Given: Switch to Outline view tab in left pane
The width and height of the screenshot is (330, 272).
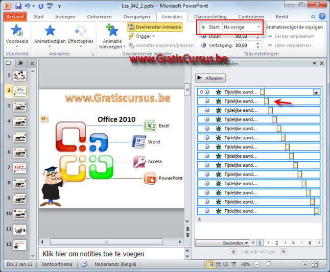Looking at the screenshot, I should pos(20,63).
